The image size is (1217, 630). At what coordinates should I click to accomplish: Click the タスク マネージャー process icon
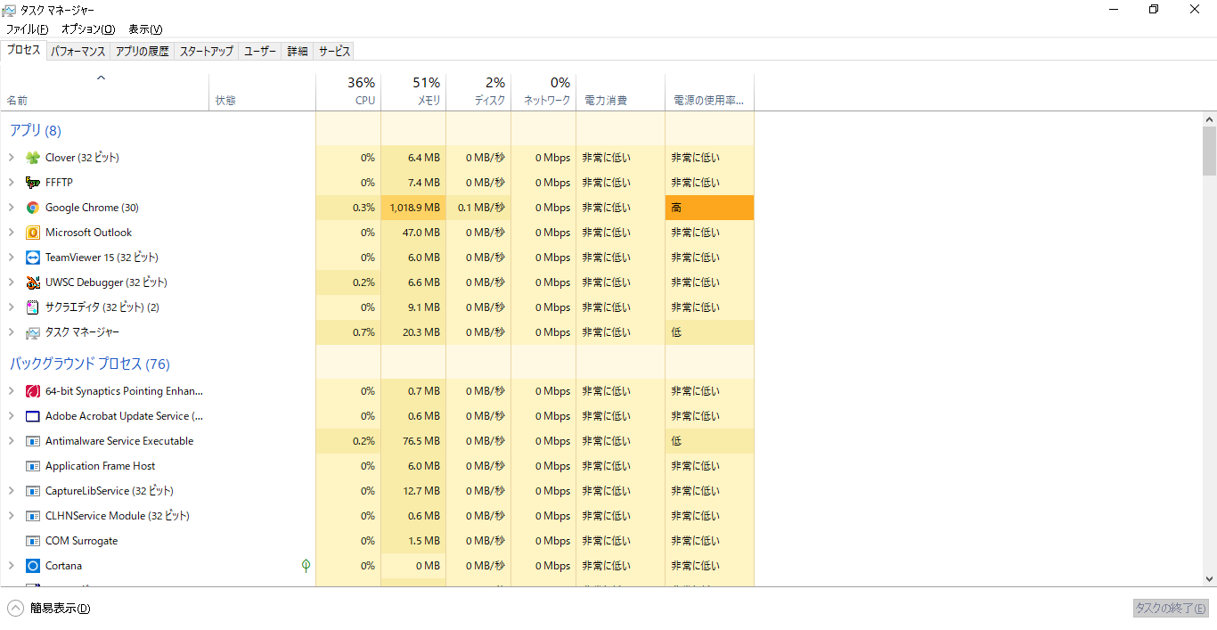tap(33, 332)
